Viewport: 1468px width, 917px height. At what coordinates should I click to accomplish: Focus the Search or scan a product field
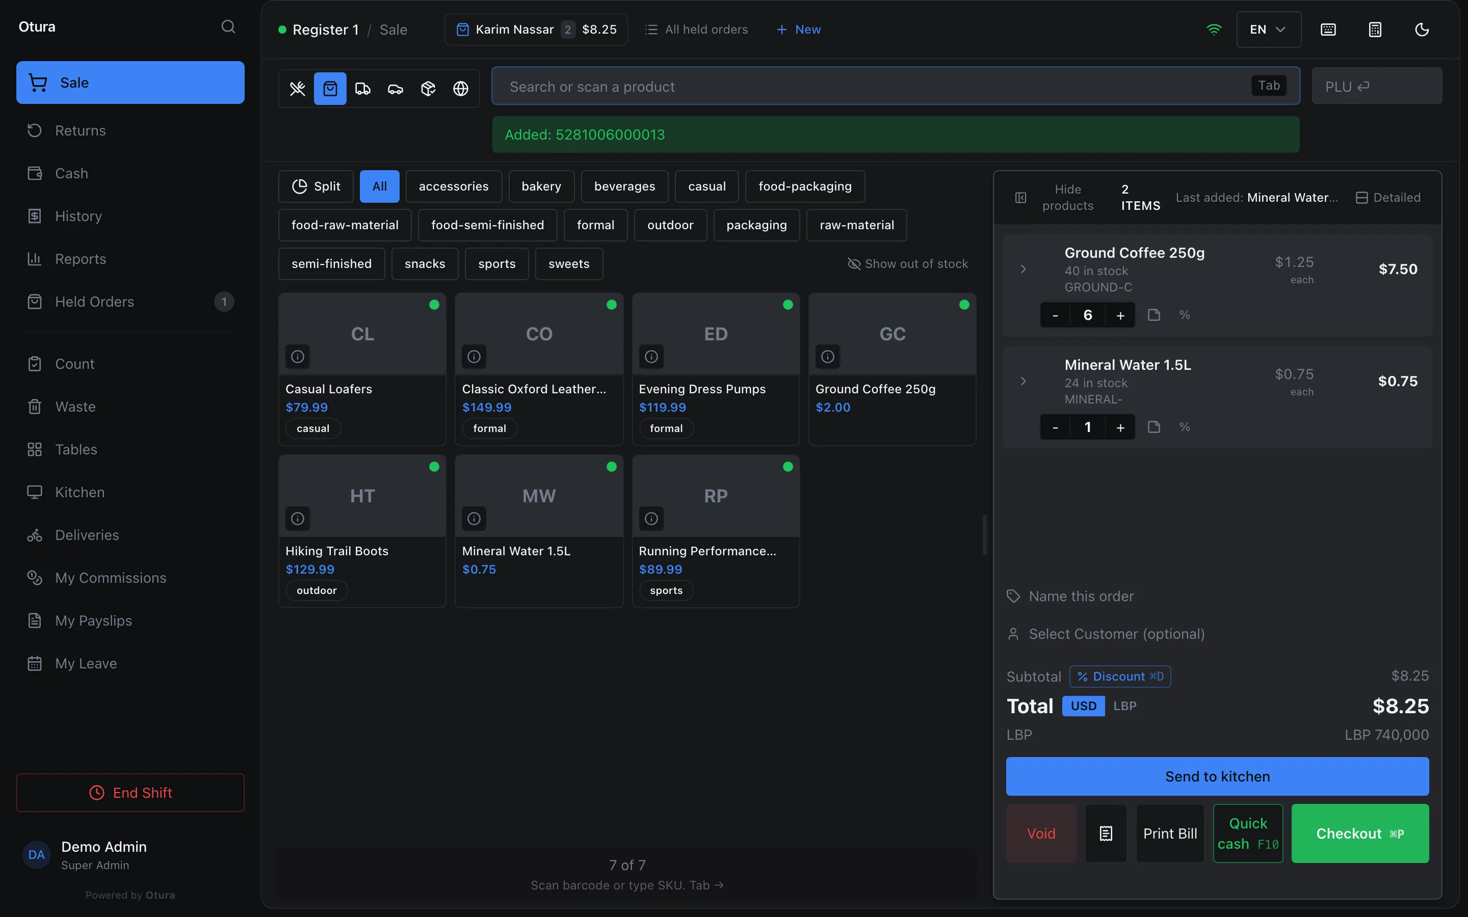click(896, 86)
